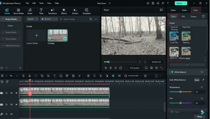Take a snapshot of the preview
The width and height of the screenshot is (210, 119).
click(151, 68)
